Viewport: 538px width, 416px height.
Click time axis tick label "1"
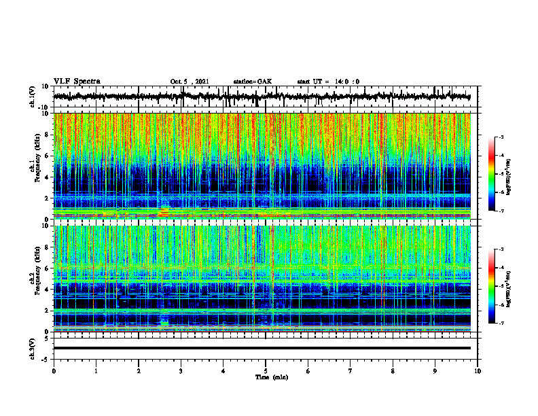(x=96, y=371)
